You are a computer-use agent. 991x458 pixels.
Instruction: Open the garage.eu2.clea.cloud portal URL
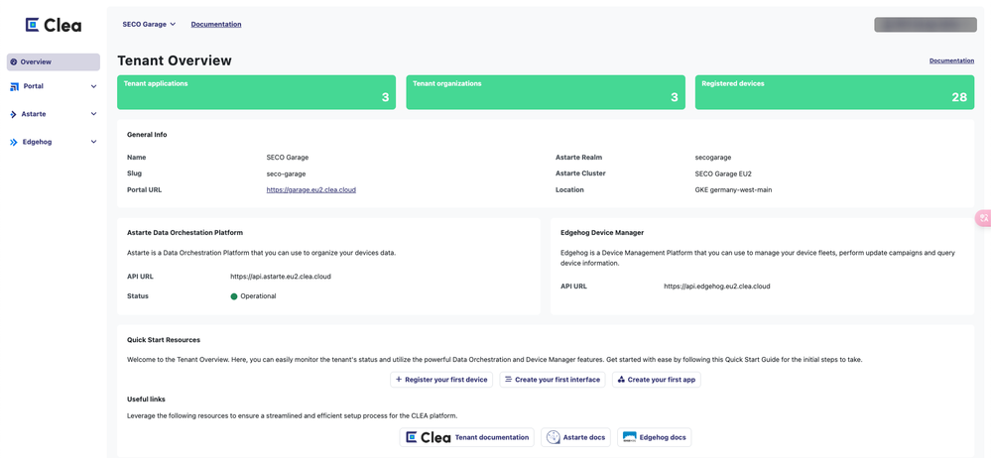pyautogui.click(x=310, y=190)
